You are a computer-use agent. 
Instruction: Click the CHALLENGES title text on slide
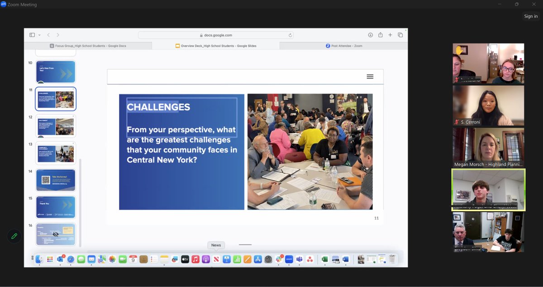click(158, 107)
